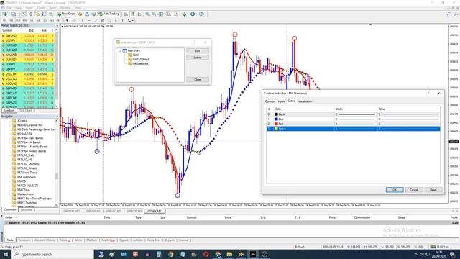Screen dimensions: 460x259
Task: Click Delete in the Indicators dialog
Action: pos(198,58)
